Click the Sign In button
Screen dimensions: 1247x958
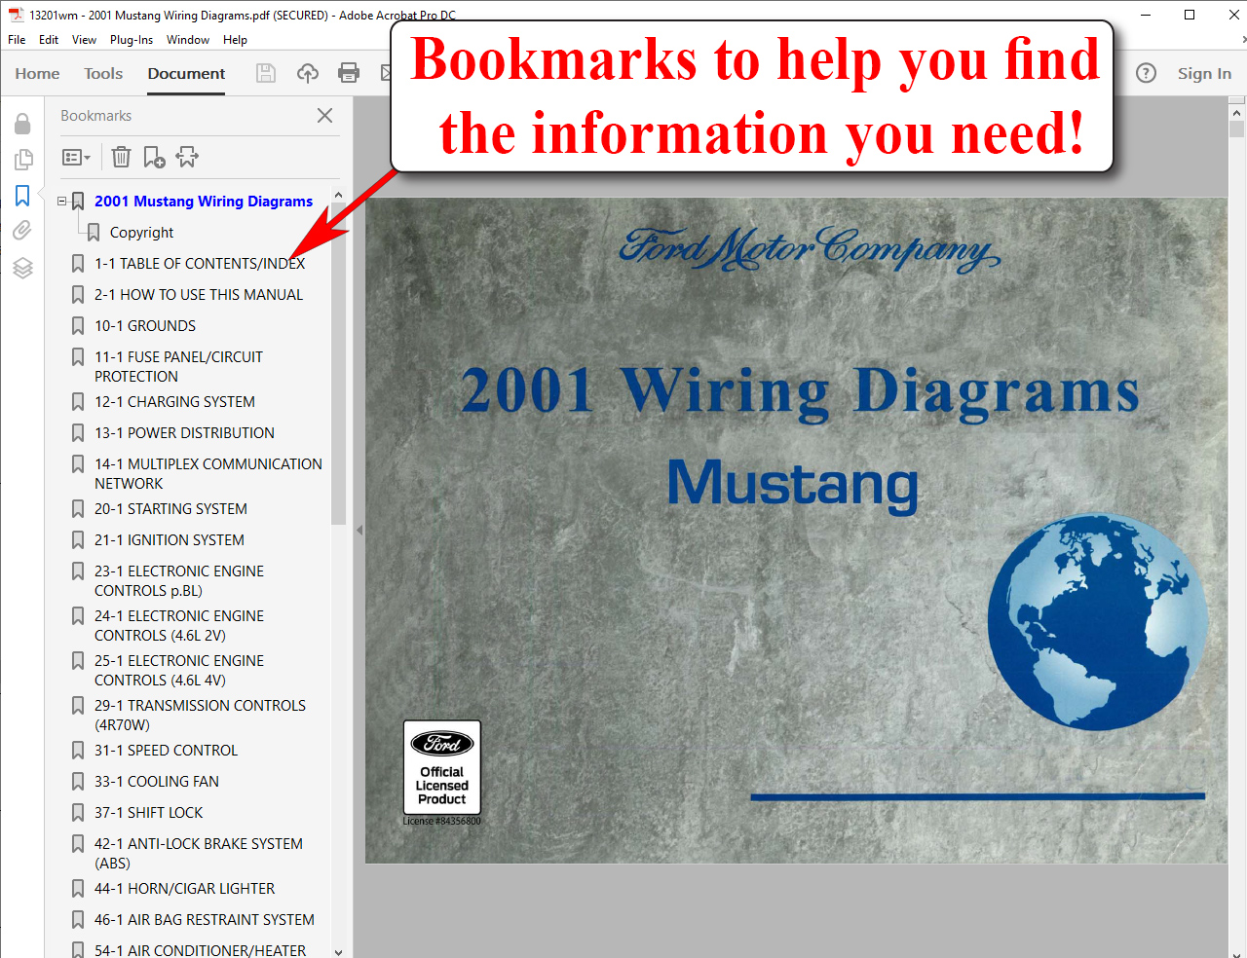(x=1204, y=73)
